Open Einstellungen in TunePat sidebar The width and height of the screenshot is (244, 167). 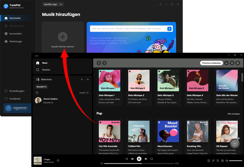coord(17,91)
